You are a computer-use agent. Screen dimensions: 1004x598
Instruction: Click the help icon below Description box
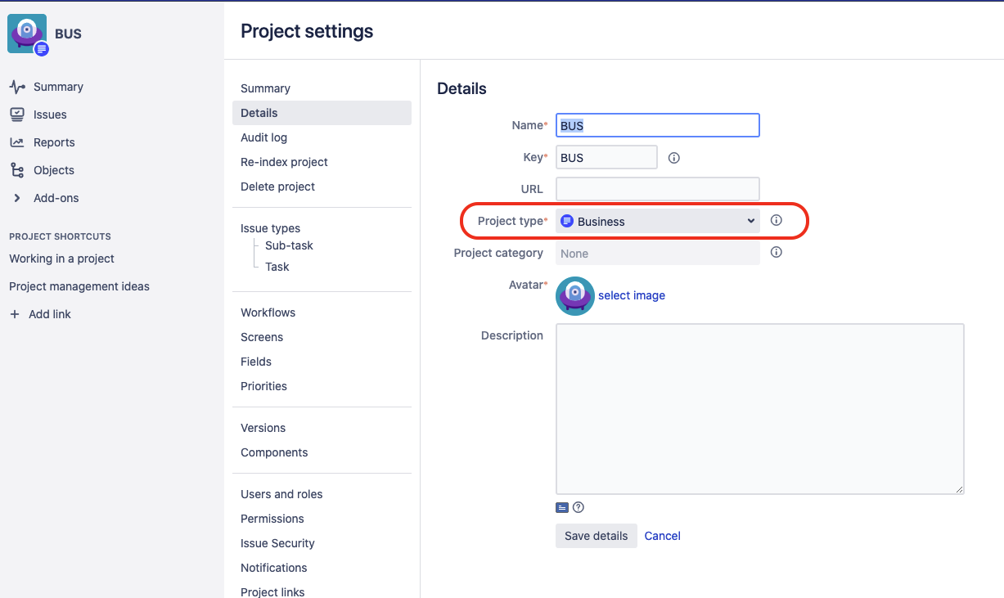click(579, 507)
